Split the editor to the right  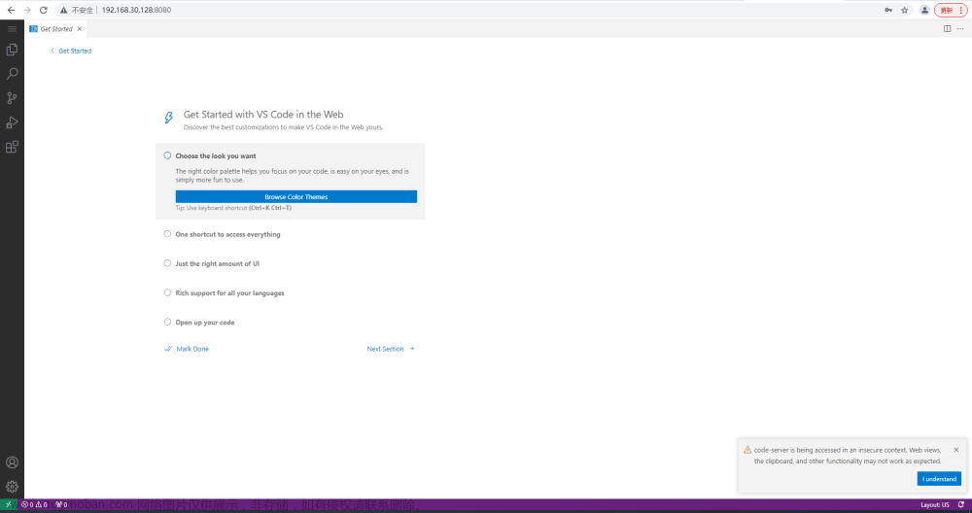pyautogui.click(x=947, y=28)
